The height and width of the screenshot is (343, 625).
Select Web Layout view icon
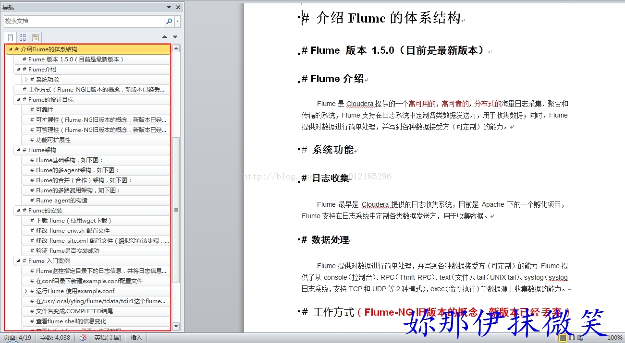coord(580,338)
